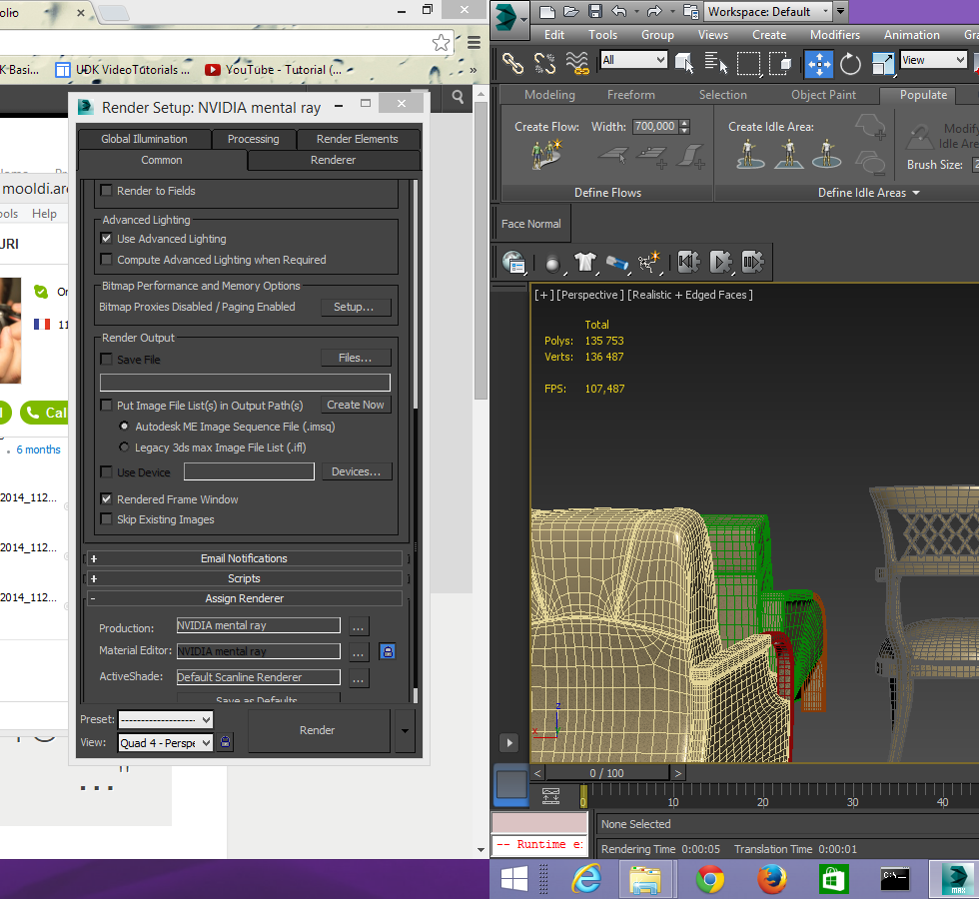Open the Modifiers menu
This screenshot has width=979, height=899.
click(835, 35)
